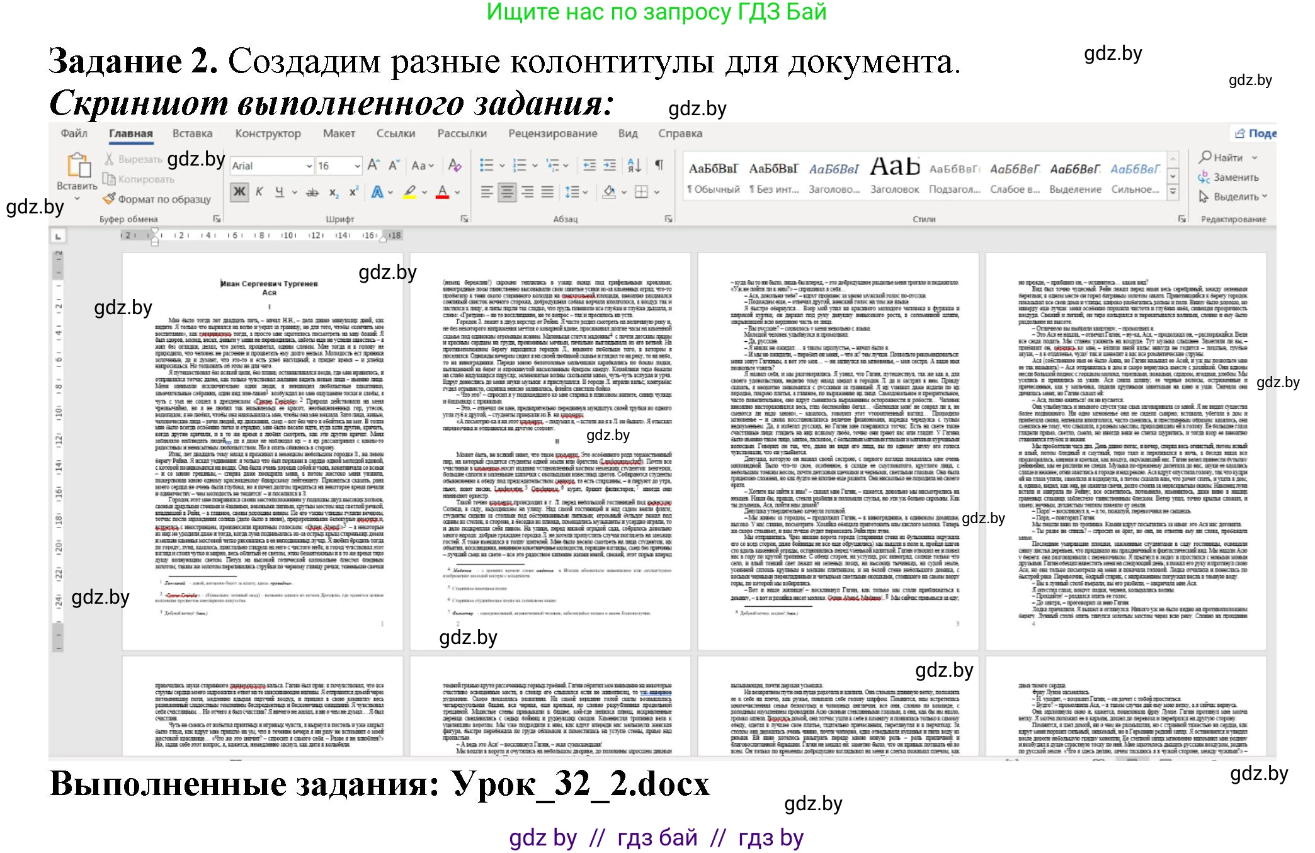Click Cut (Вырезать) scissors icon
Image resolution: width=1315 pixels, height=853 pixels.
109,159
